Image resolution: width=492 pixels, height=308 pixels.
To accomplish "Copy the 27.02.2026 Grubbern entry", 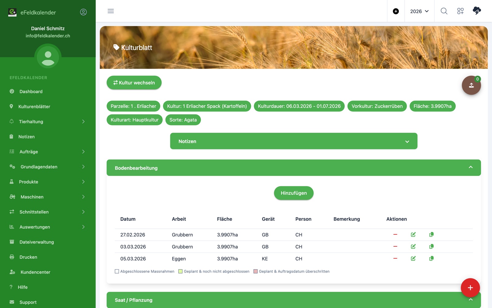I will (431, 235).
